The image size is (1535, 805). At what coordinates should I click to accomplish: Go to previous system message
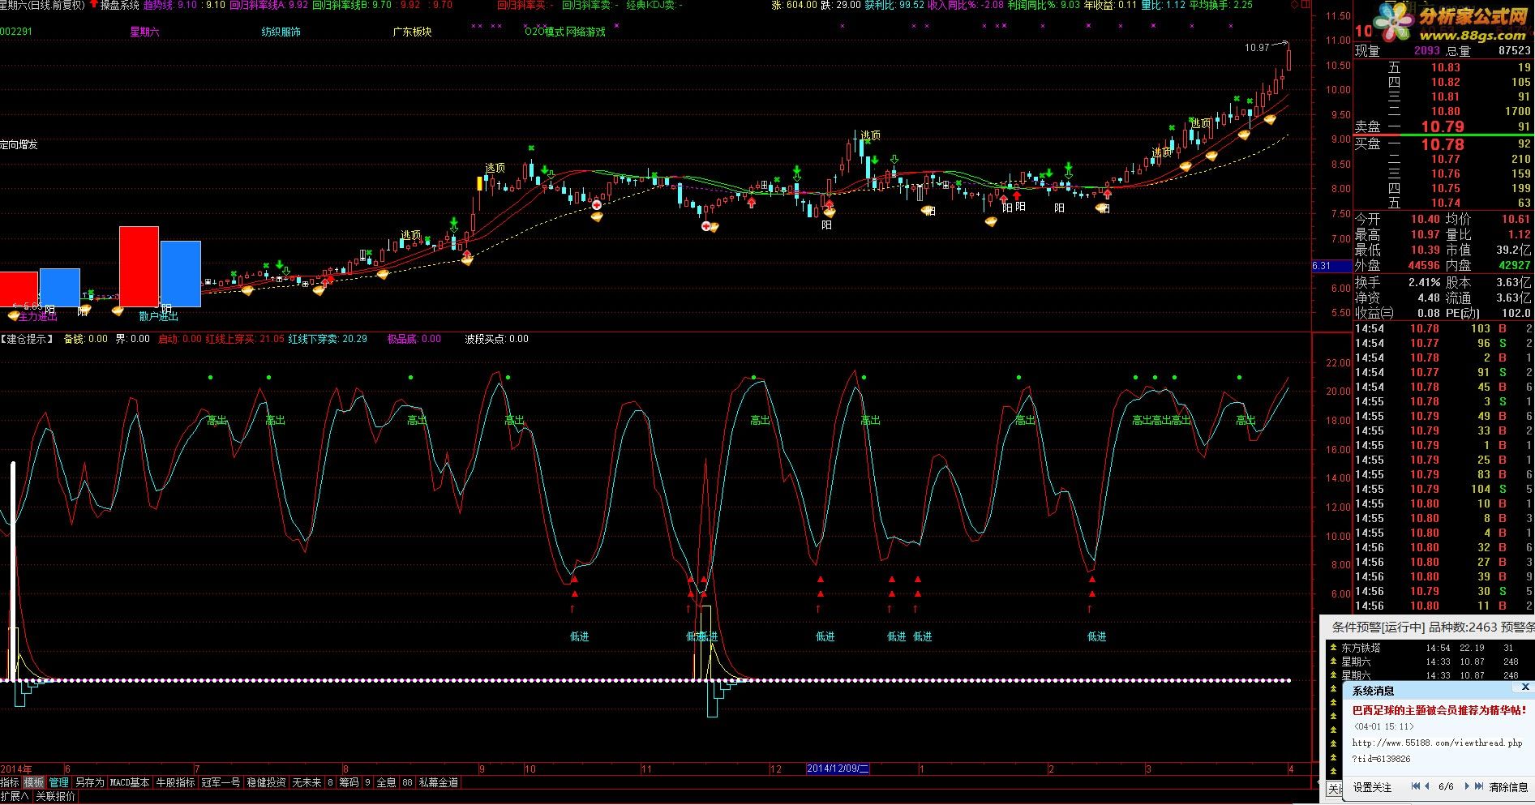coord(1429,786)
